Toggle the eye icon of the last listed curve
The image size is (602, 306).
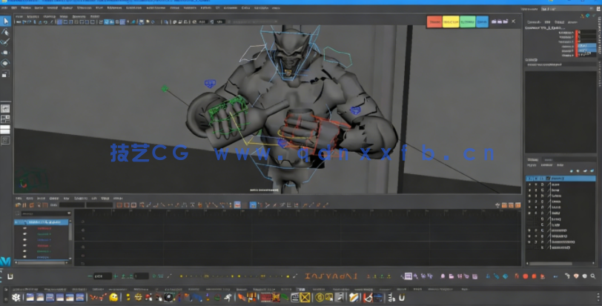pos(24,258)
